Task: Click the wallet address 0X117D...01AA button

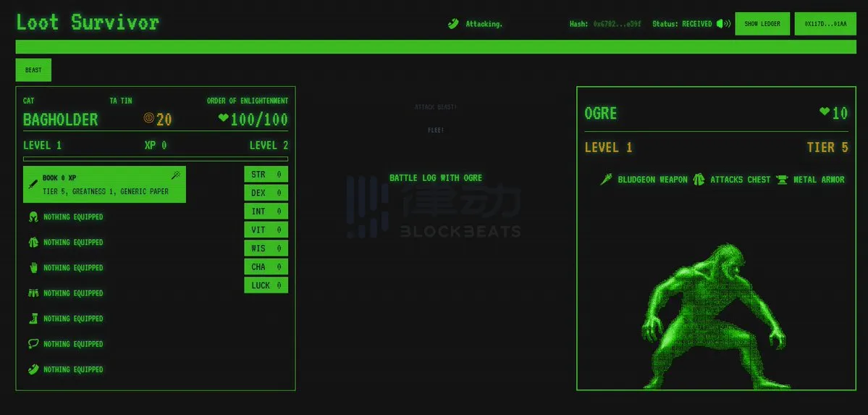Action: (x=825, y=24)
